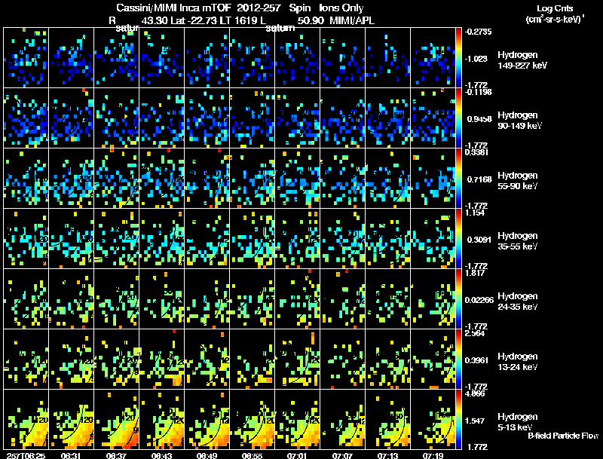The height and width of the screenshot is (459, 603).
Task: Click the 06:49 time axis label
Action: tap(207, 455)
